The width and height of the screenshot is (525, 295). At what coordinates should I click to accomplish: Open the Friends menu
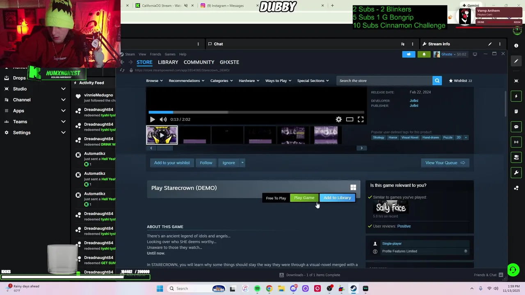pos(155,54)
